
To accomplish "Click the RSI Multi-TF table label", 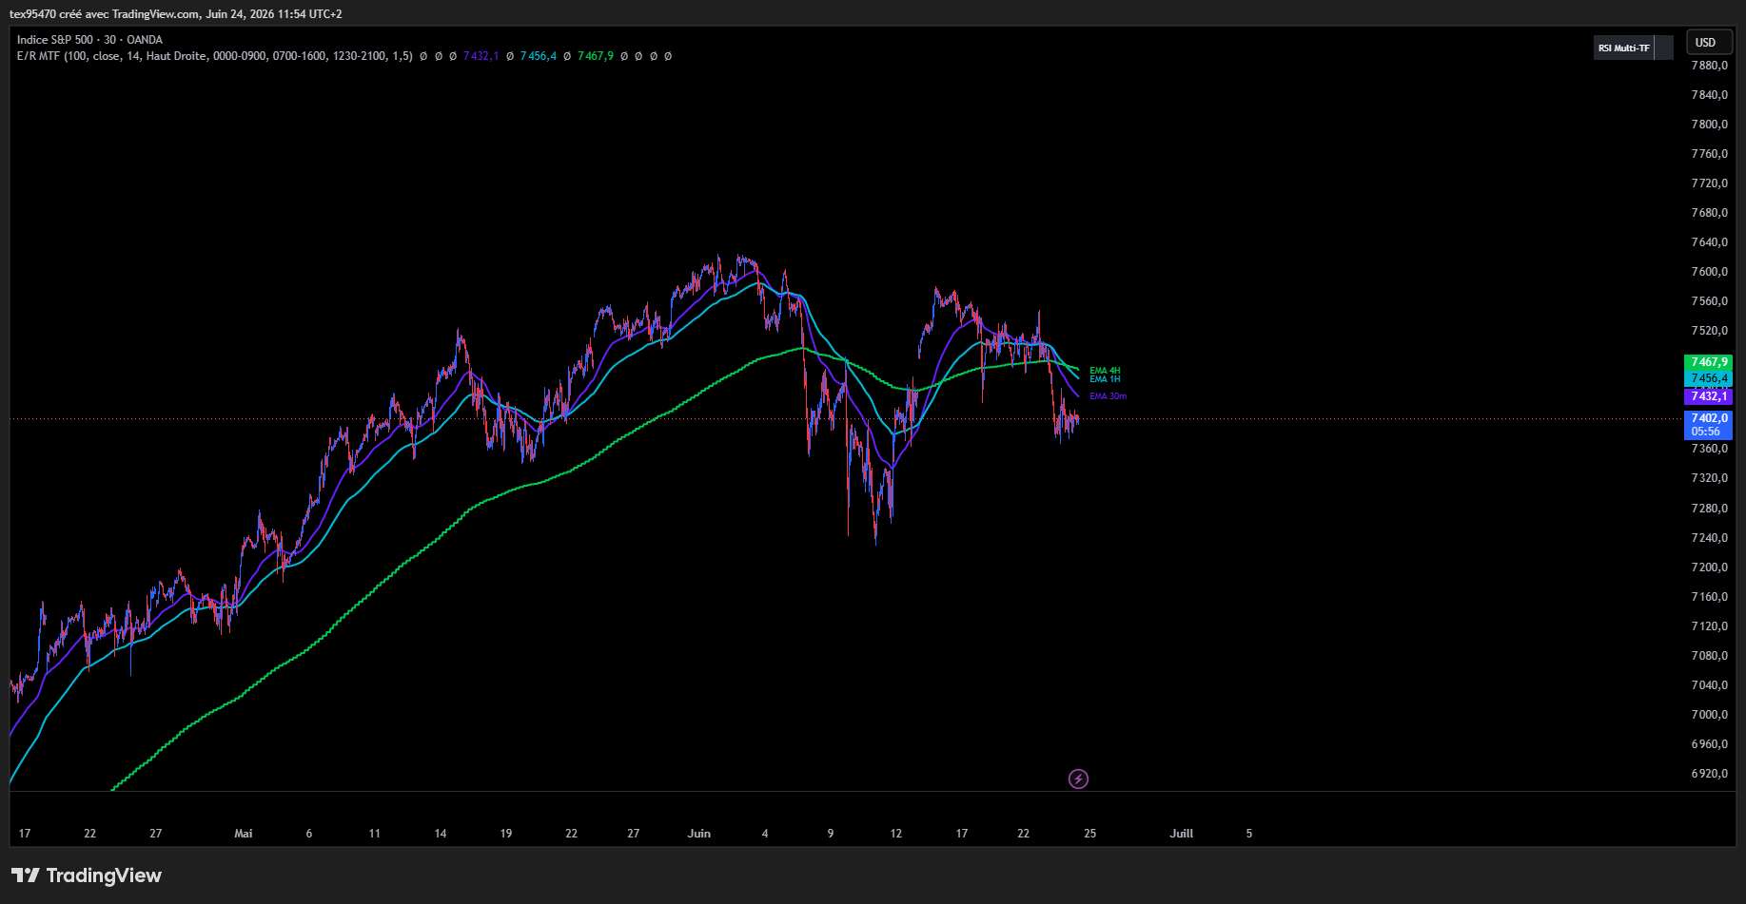I will tap(1624, 48).
